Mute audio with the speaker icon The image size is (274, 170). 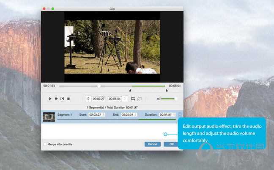[x=159, y=99]
